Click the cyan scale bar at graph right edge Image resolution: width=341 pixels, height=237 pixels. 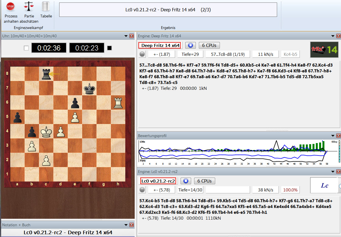339,151
